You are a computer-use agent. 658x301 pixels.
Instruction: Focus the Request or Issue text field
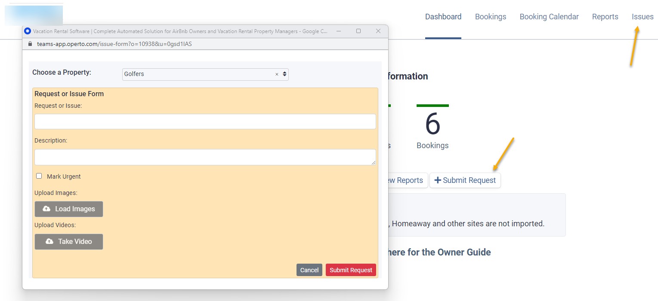click(x=205, y=122)
